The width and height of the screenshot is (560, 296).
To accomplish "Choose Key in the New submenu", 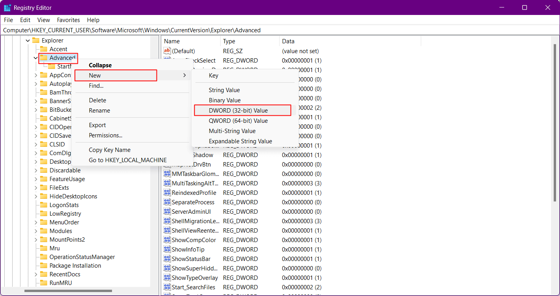I will click(x=245, y=75).
